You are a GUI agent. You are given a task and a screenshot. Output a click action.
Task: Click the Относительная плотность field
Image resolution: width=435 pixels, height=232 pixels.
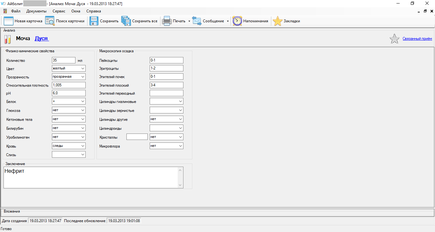(69, 85)
